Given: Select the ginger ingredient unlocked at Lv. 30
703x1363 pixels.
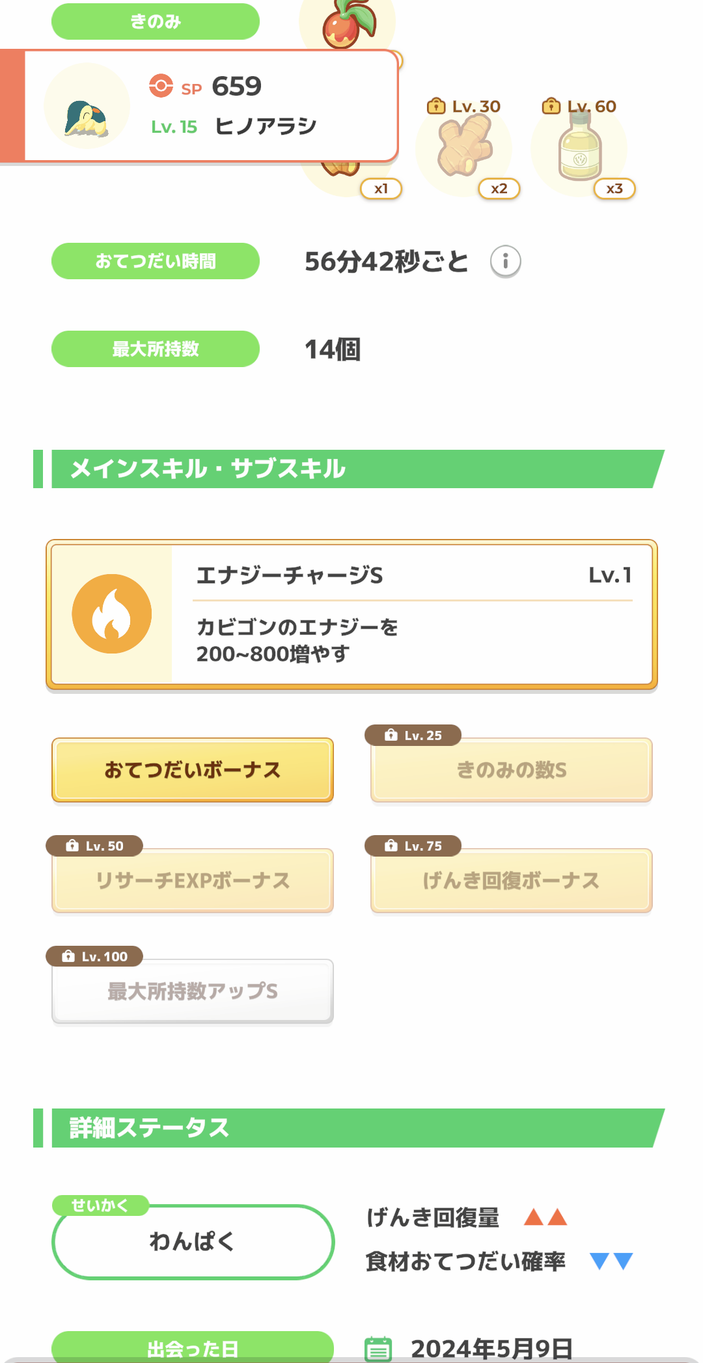Looking at the screenshot, I should click(463, 150).
